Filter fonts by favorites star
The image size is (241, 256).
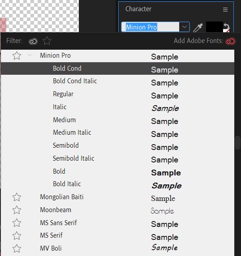point(47,41)
